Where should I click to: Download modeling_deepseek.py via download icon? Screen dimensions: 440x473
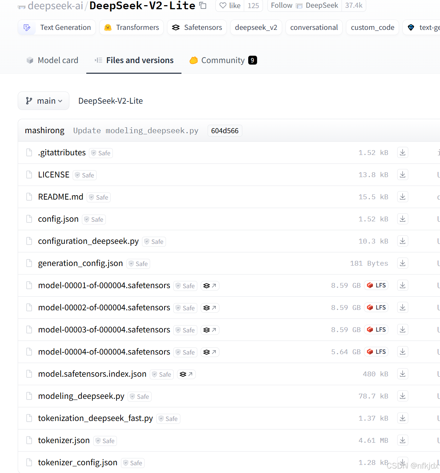point(403,396)
